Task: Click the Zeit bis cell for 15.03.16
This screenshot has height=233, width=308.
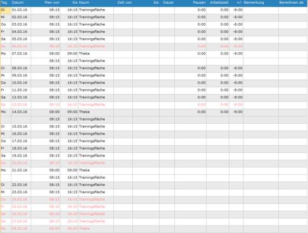Action: (x=146, y=127)
